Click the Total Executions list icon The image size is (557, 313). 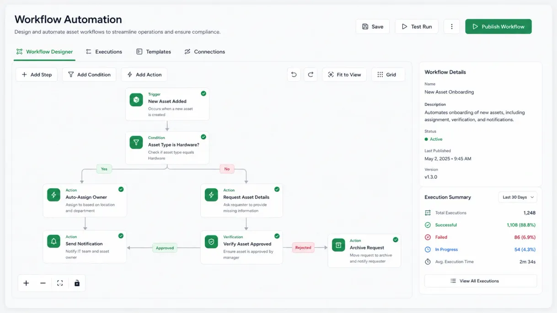pos(428,213)
